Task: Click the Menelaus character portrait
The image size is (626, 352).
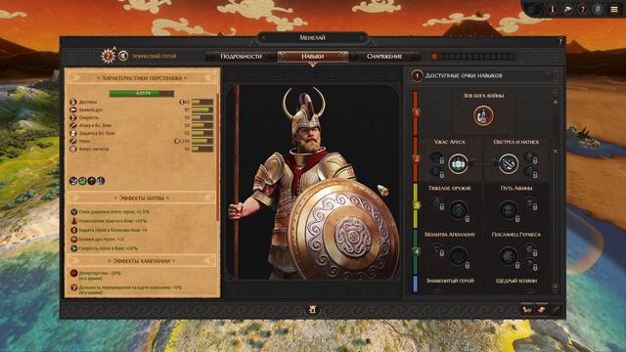Action: coord(313,182)
